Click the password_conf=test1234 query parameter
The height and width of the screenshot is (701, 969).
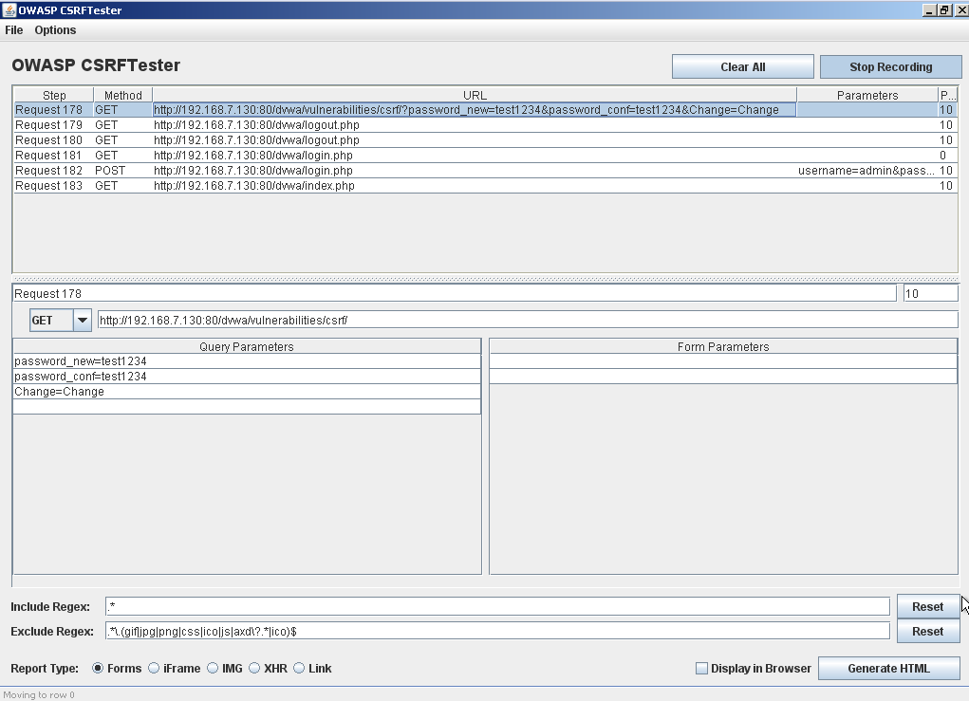[247, 377]
